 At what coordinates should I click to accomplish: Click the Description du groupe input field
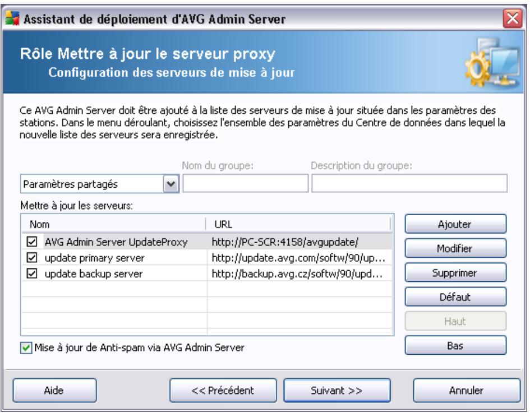pyautogui.click(x=409, y=183)
